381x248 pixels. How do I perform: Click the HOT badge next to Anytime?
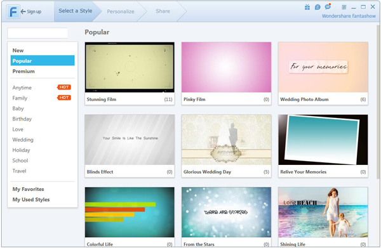[64, 87]
